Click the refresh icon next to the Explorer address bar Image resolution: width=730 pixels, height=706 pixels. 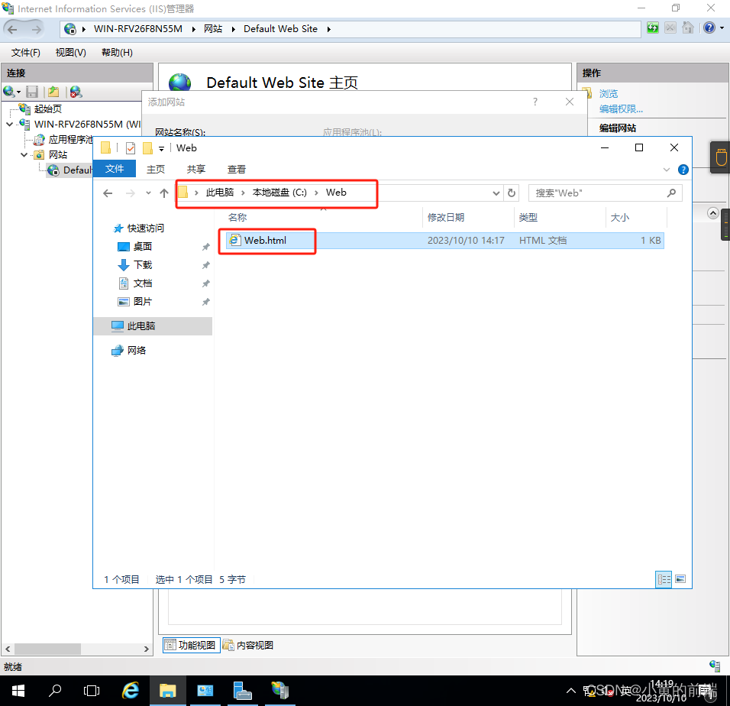tap(512, 193)
